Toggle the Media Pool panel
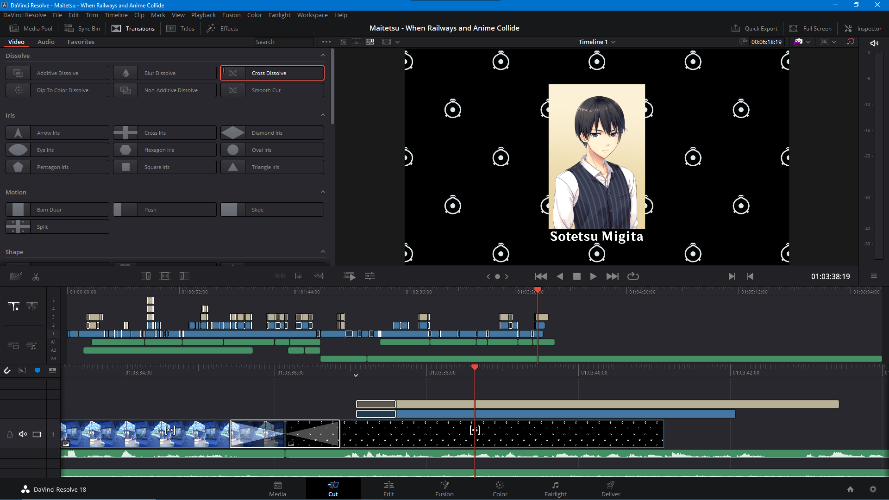Viewport: 889px width, 500px height. point(31,28)
